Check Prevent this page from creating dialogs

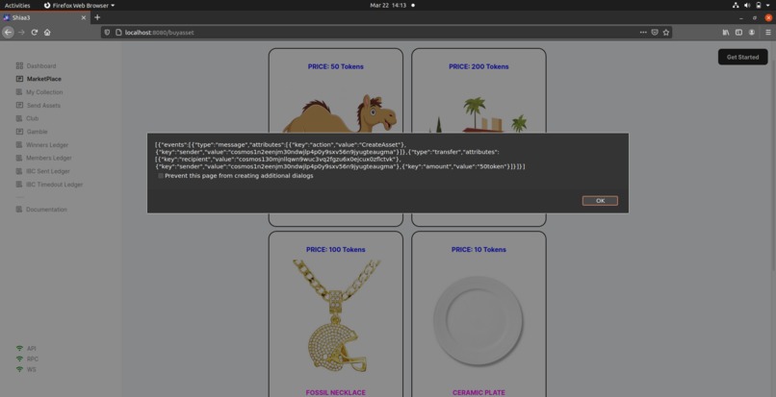(161, 176)
